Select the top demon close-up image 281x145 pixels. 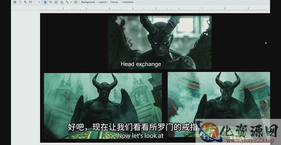pos(160,42)
